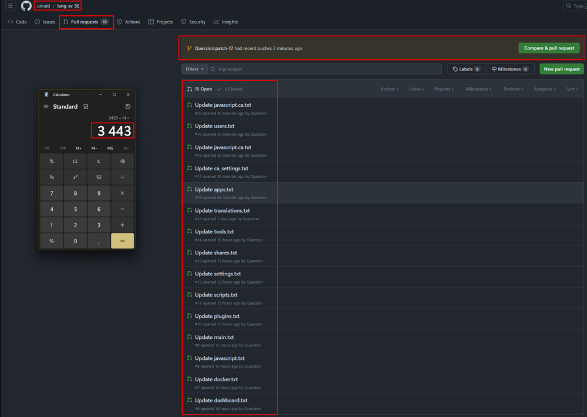Click CE clear entry in Calculator
Viewport: 587px width, 417px height.
tap(75, 161)
